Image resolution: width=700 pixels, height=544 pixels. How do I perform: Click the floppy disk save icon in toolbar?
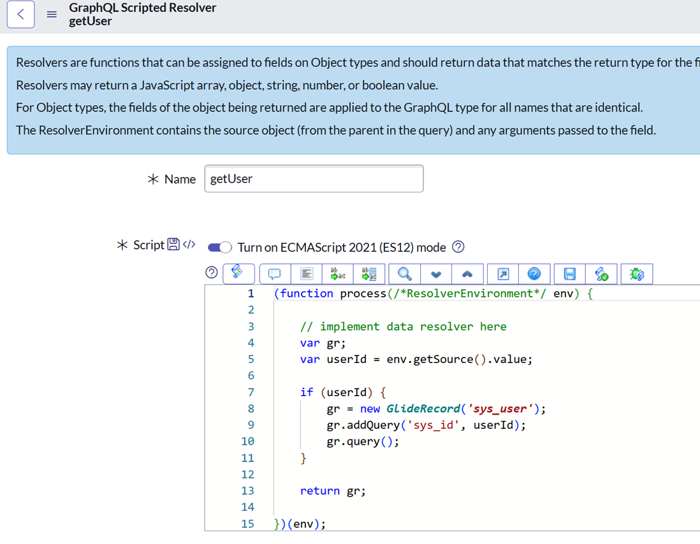[x=570, y=274]
